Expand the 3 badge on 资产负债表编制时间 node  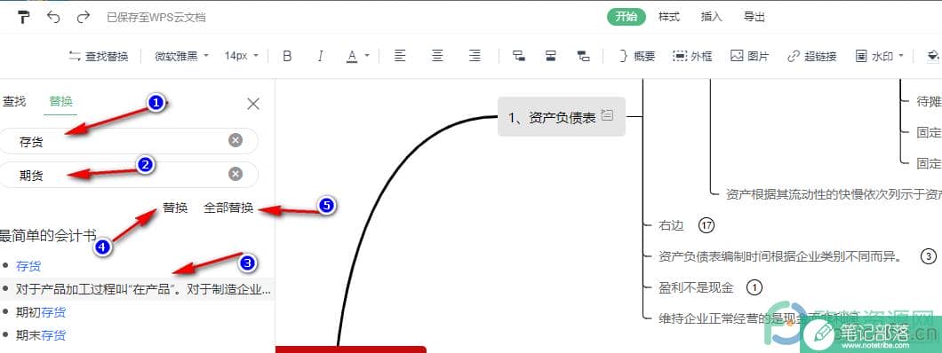pyautogui.click(x=928, y=256)
